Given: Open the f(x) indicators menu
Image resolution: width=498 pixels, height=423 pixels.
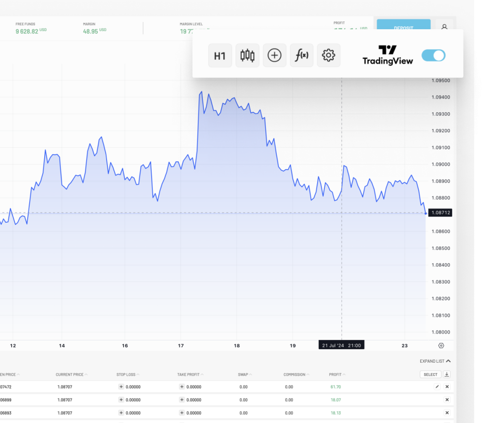Looking at the screenshot, I should [302, 55].
